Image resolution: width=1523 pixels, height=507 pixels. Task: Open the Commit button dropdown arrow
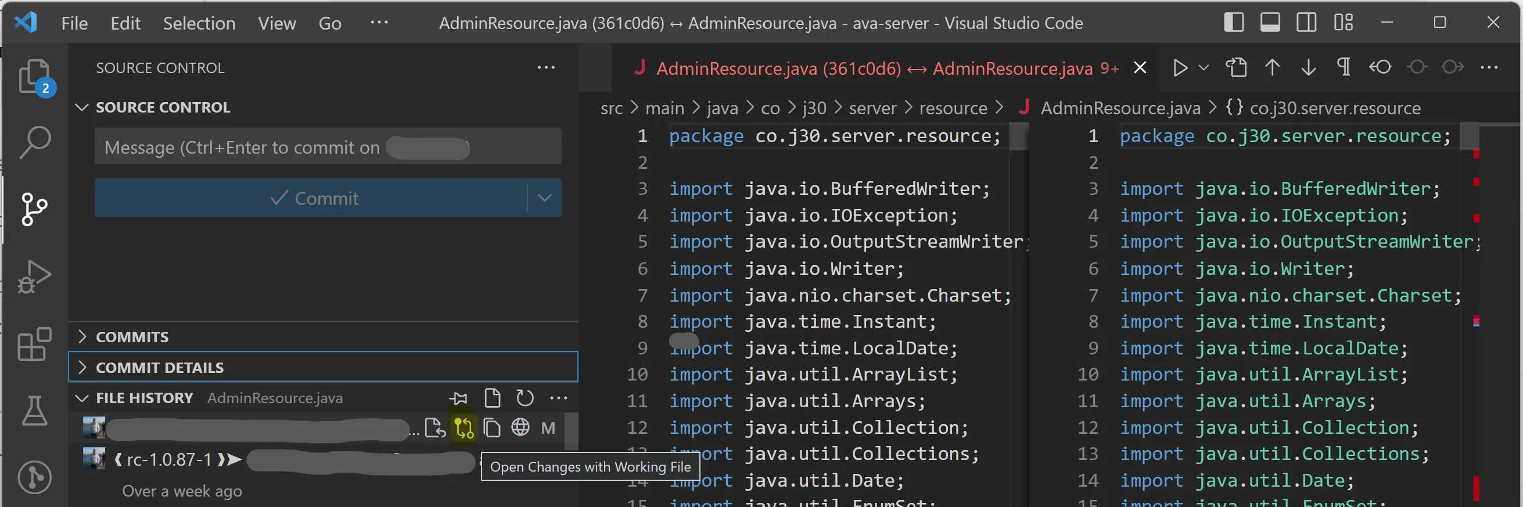click(544, 198)
